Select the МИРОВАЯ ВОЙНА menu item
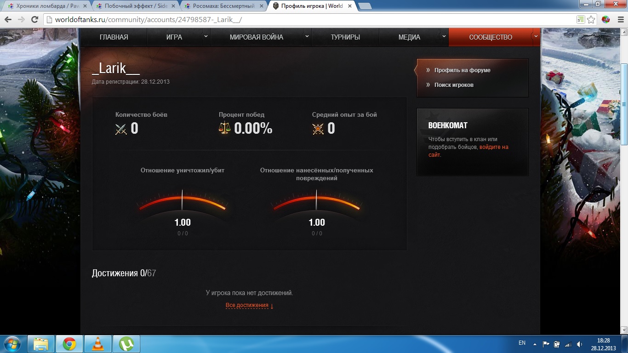Screen dimensions: 628x353 (257, 37)
